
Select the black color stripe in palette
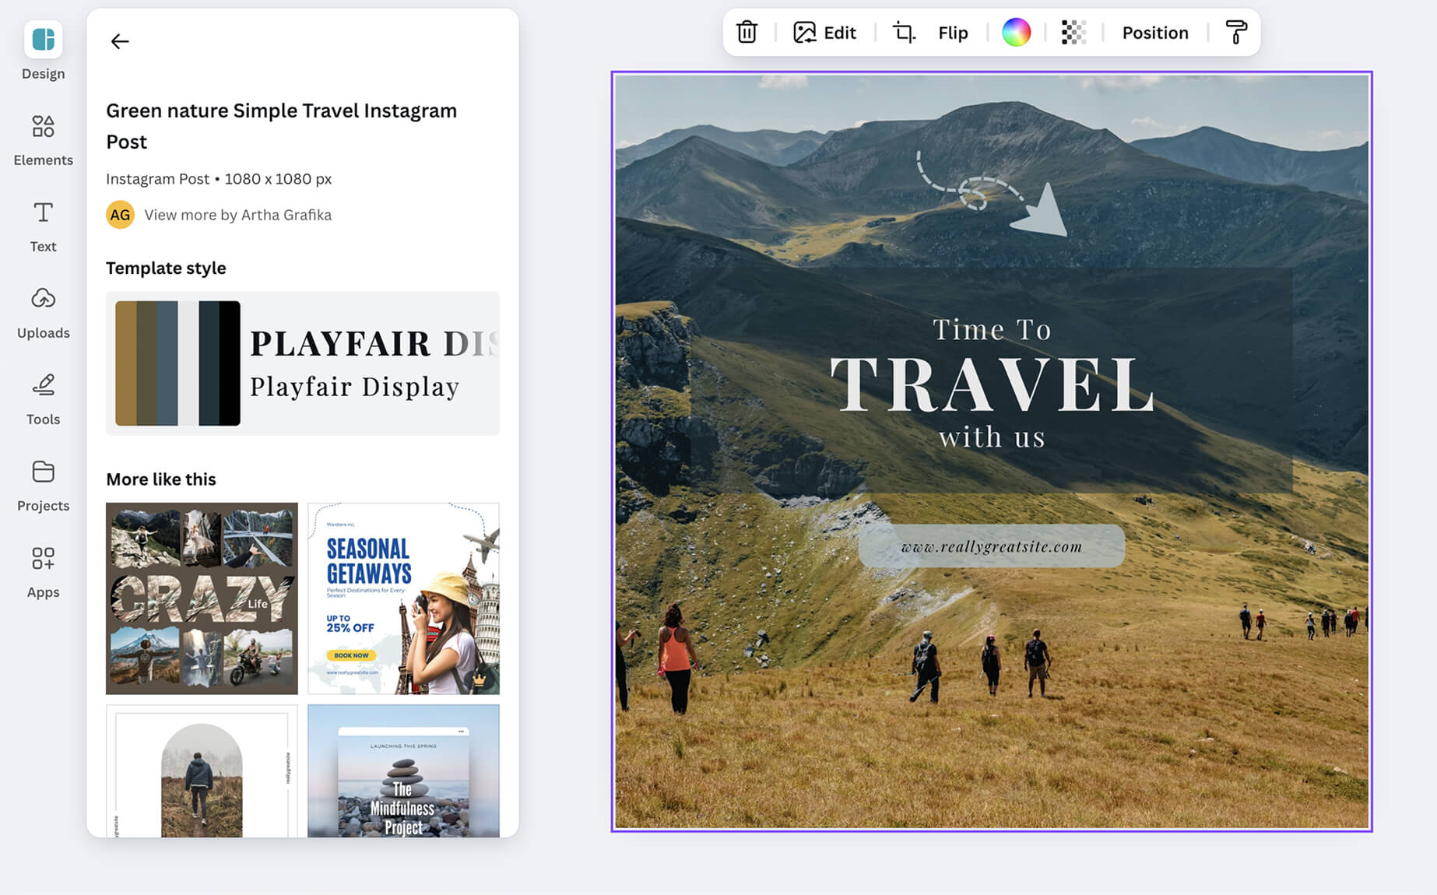coord(230,363)
